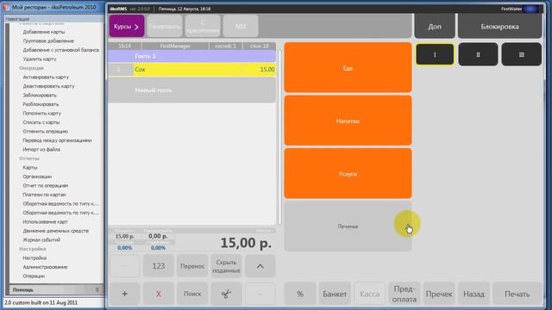The height and width of the screenshot is (310, 552).
Task: Click the Предоплата button
Action: 405,294
